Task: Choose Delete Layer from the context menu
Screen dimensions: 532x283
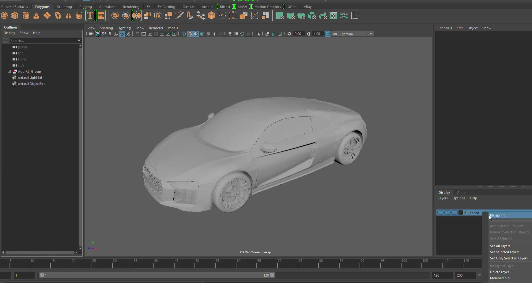Action: click(x=499, y=272)
